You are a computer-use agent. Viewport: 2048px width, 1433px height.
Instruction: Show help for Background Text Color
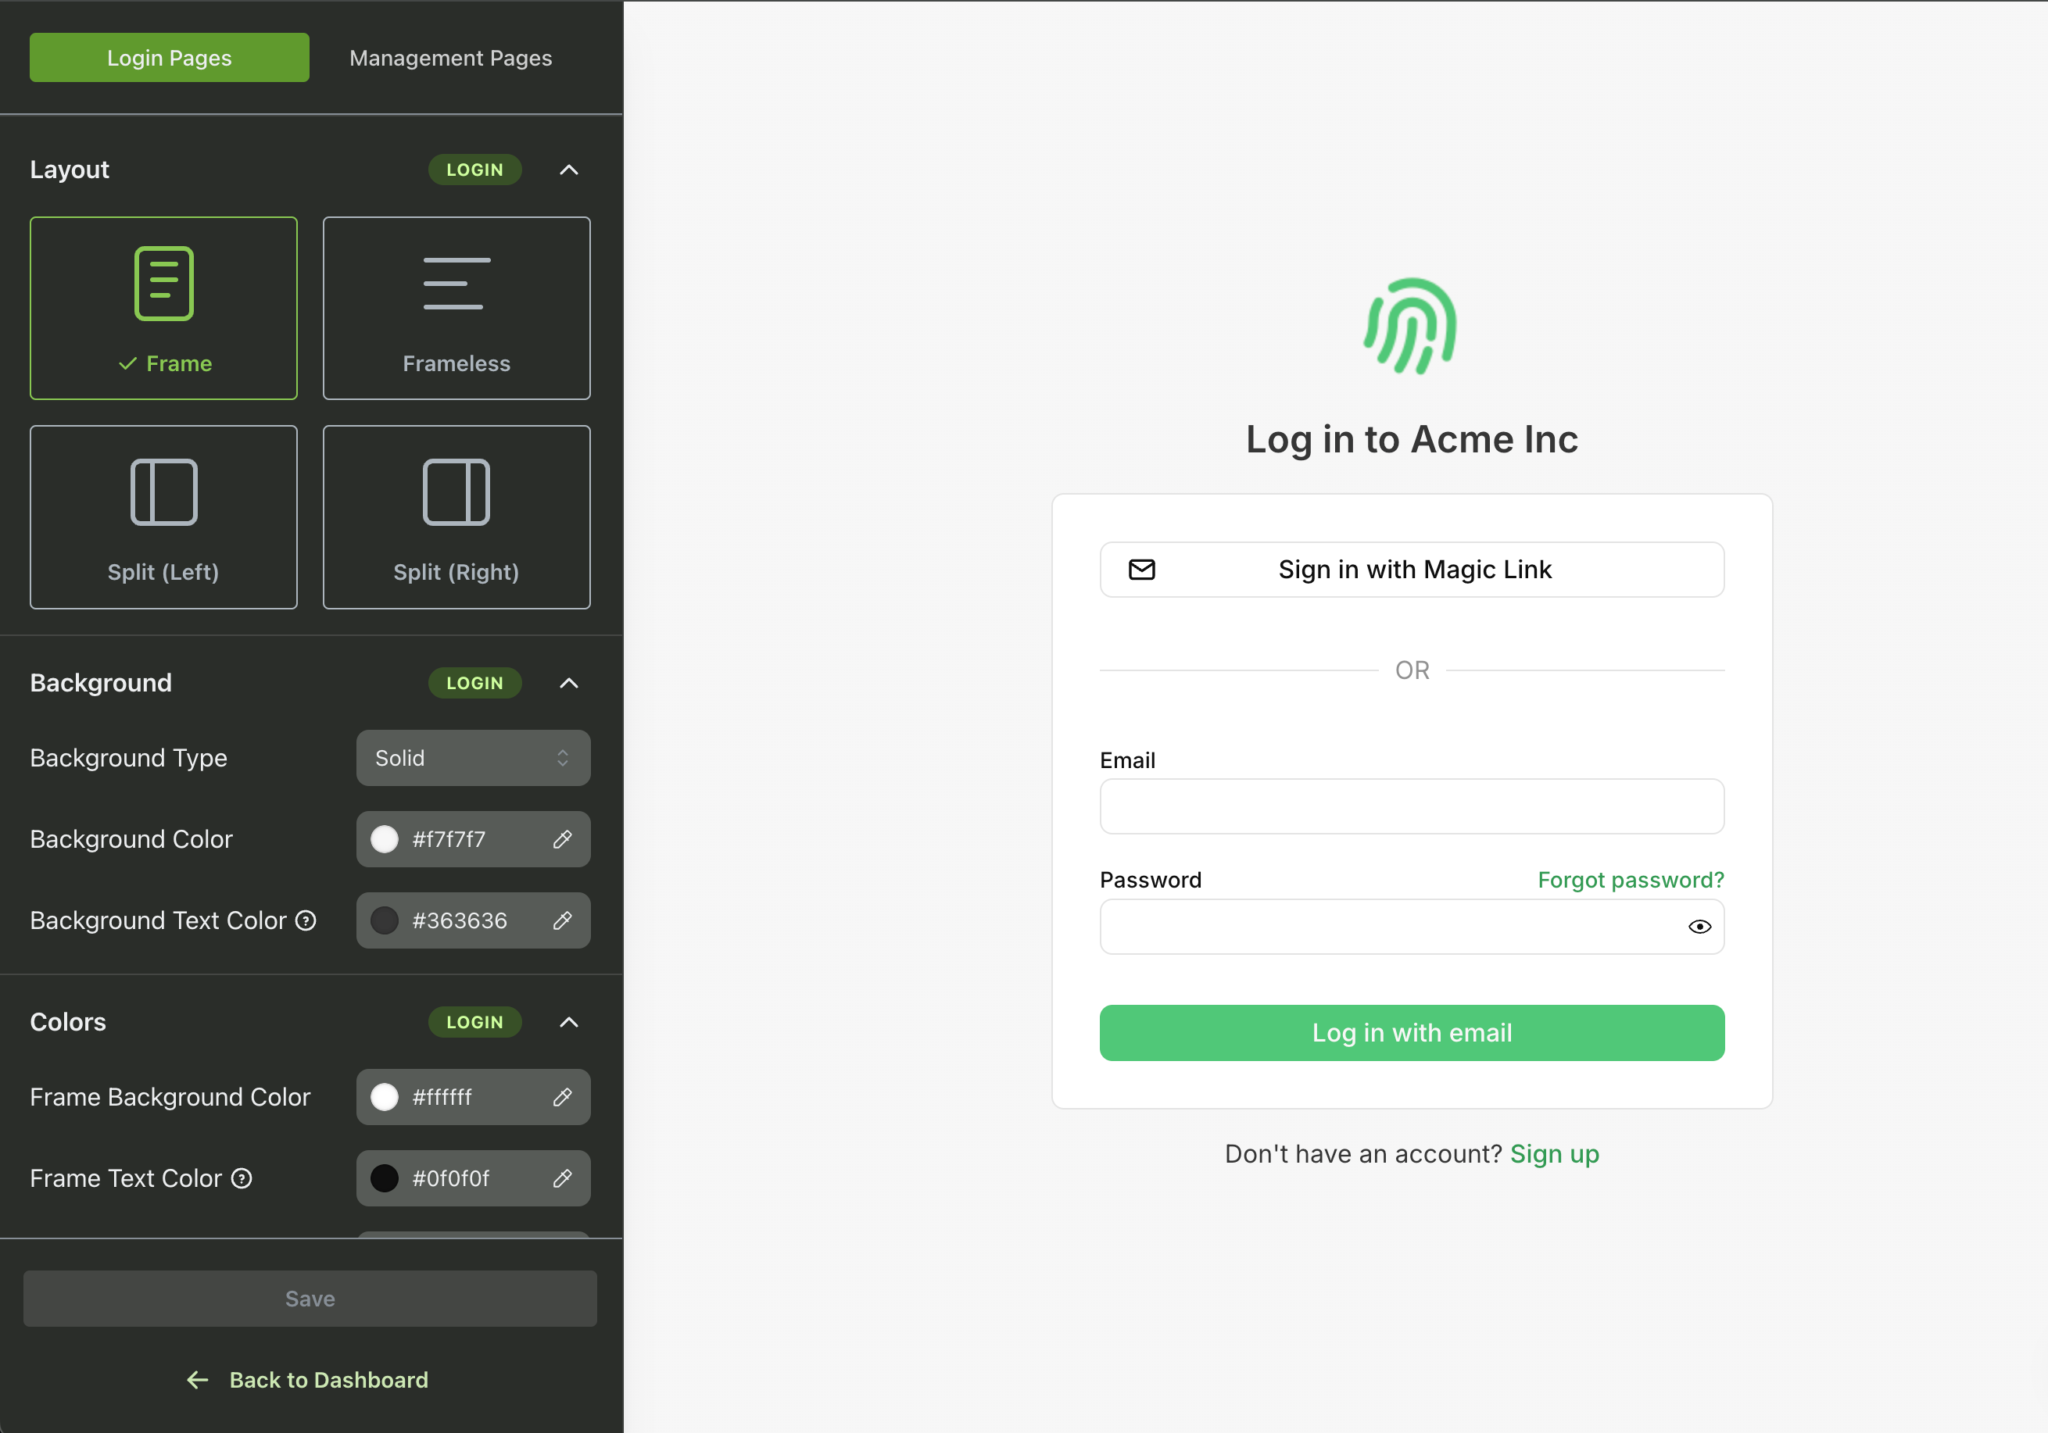pos(306,920)
